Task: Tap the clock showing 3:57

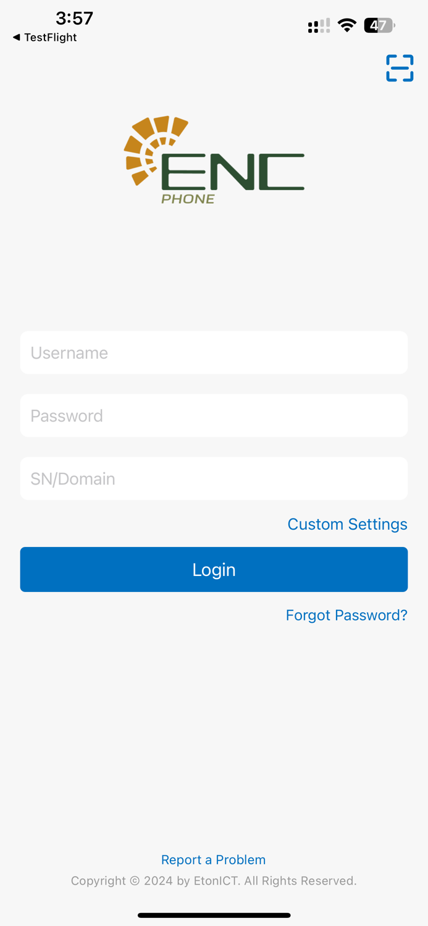Action: pos(74,19)
